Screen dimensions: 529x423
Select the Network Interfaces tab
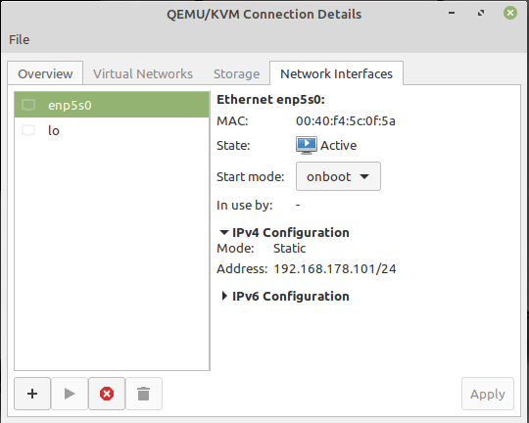[336, 73]
